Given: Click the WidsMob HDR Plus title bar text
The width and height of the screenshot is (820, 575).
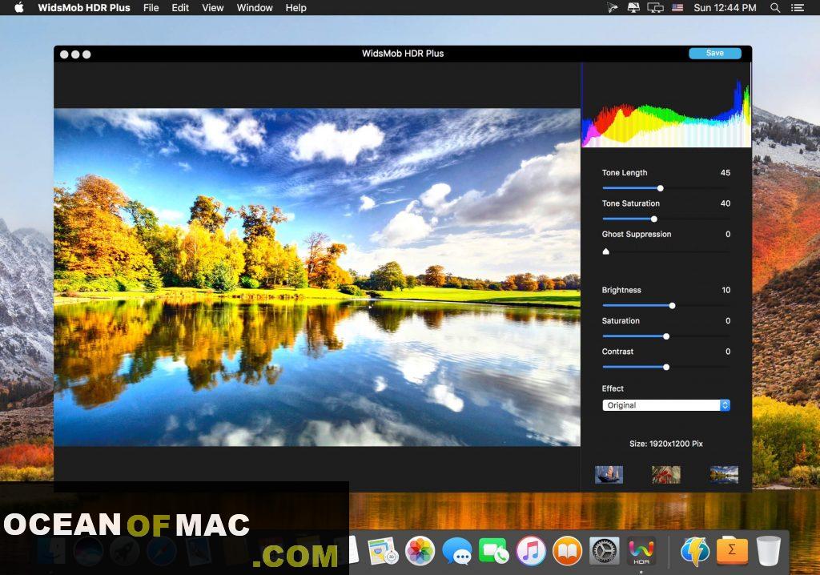Looking at the screenshot, I should [403, 54].
